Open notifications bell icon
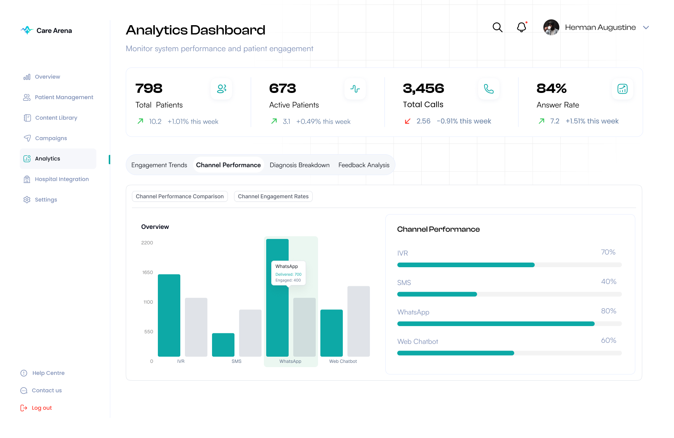 pos(522,27)
